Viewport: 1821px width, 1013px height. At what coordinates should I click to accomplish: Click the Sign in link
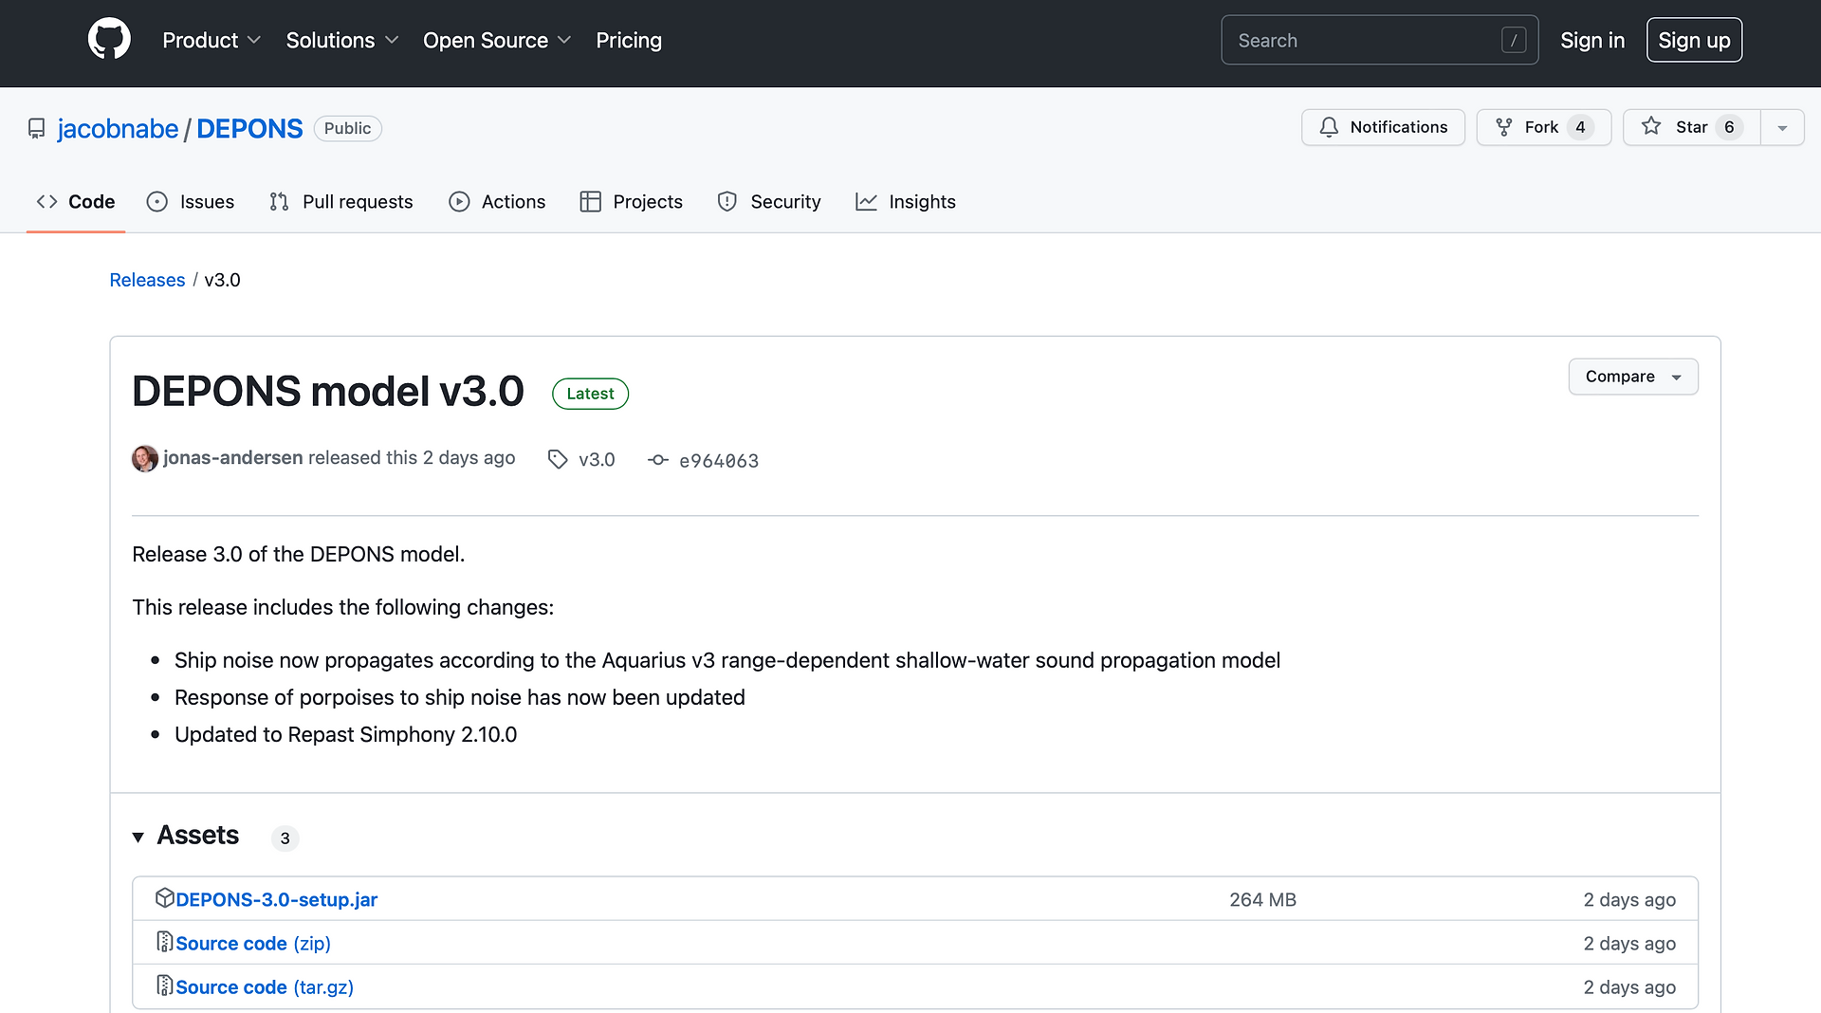1592,40
